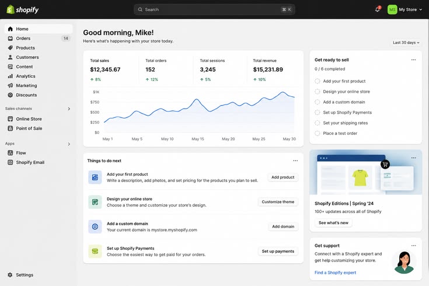The width and height of the screenshot is (429, 286).
Task: Open Products in sidebar
Action: [x=39, y=48]
